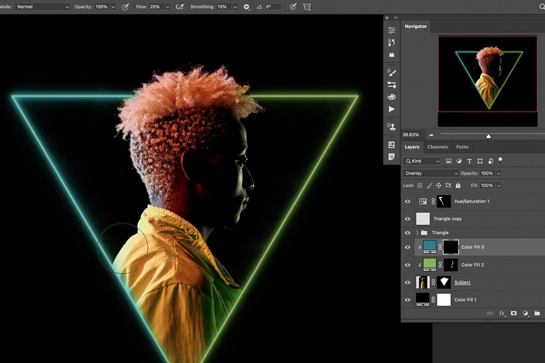This screenshot has width=545, height=363.
Task: Click the Navigator zoom slider handle
Action: click(488, 136)
